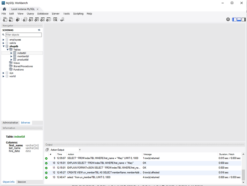Click the output scroll up arrow
247x186 pixels.
point(243,154)
